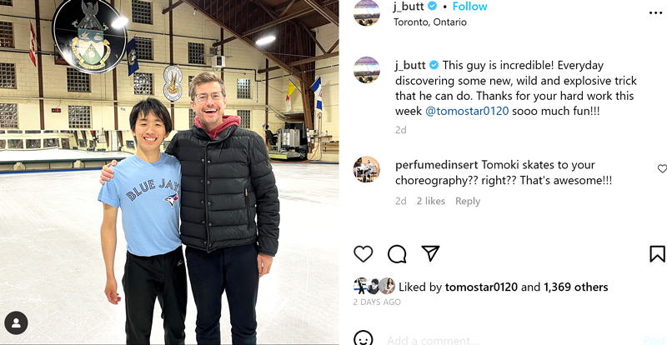This screenshot has width=667, height=345.
Task: Open perfumedinsert's profile avatar
Action: coord(366,169)
